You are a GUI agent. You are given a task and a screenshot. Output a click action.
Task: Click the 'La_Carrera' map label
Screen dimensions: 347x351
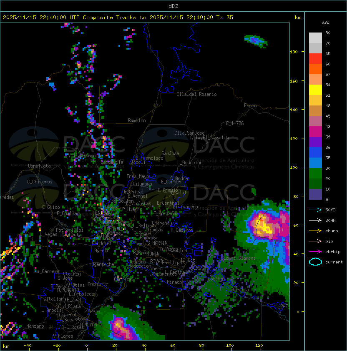tap(47, 271)
